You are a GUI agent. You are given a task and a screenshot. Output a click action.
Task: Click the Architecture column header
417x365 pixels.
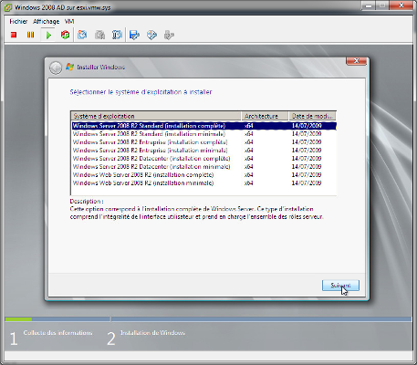[x=265, y=116]
